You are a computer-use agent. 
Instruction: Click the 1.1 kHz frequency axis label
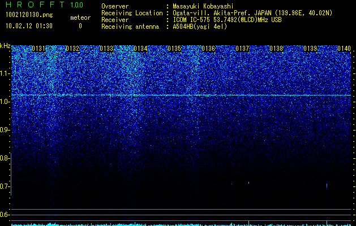[x=5, y=74]
